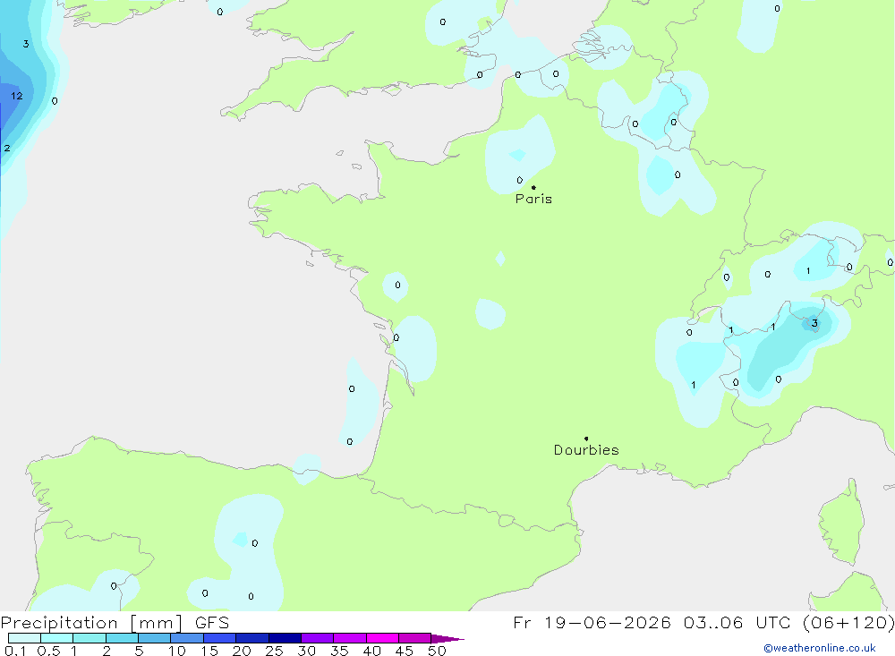Screen dimensions: 895x656
Task: Click the 3 mm value over the Alps
Action: click(814, 323)
